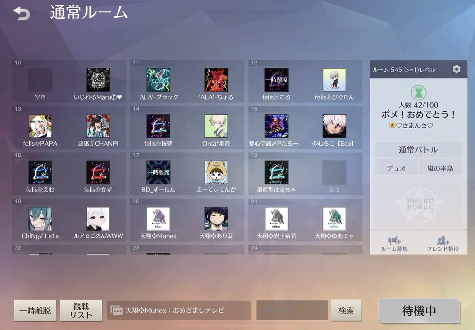The width and height of the screenshot is (475, 330).
Task: Select 'ALA'-ブラック player avatar
Action: [x=158, y=80]
